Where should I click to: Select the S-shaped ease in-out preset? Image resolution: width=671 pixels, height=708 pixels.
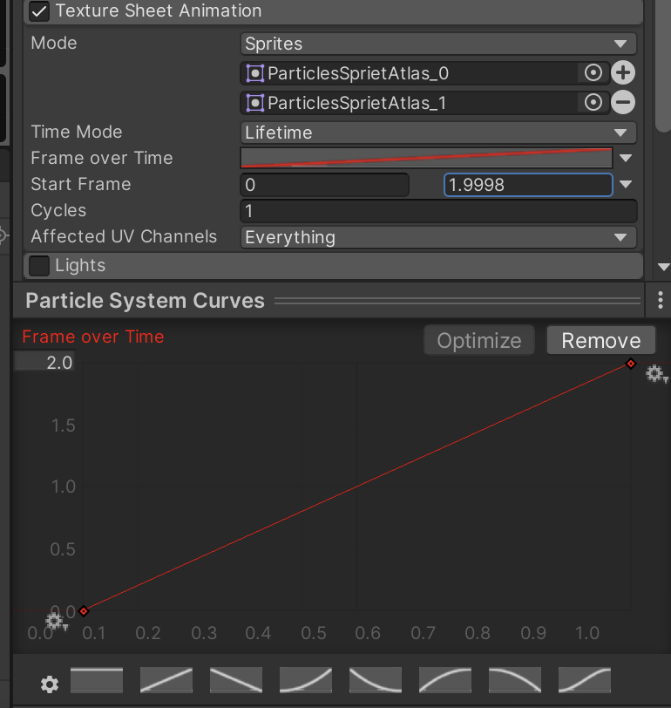pos(585,680)
